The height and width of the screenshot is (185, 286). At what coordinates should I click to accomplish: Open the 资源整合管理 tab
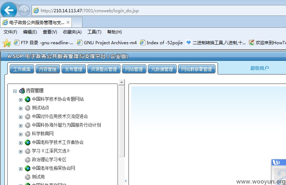point(104,69)
